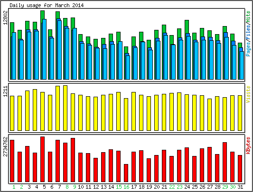This screenshot has height=192, width=253.
Task: Click green day 29 label on x-axis
Action: click(x=225, y=187)
